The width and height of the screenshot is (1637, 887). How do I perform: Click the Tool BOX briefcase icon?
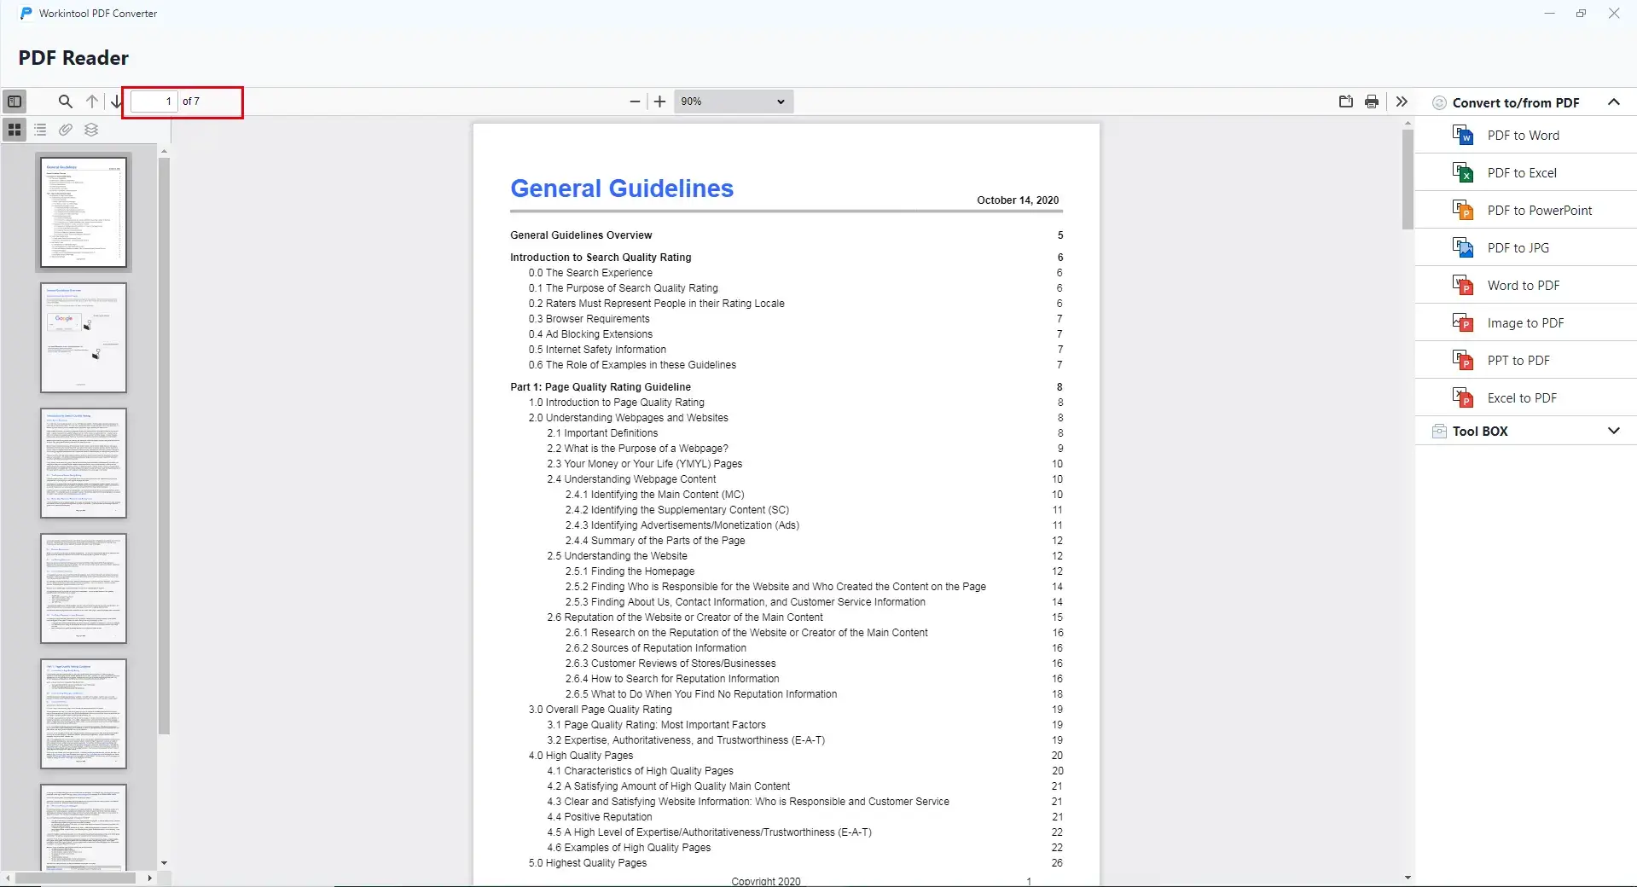tap(1439, 431)
